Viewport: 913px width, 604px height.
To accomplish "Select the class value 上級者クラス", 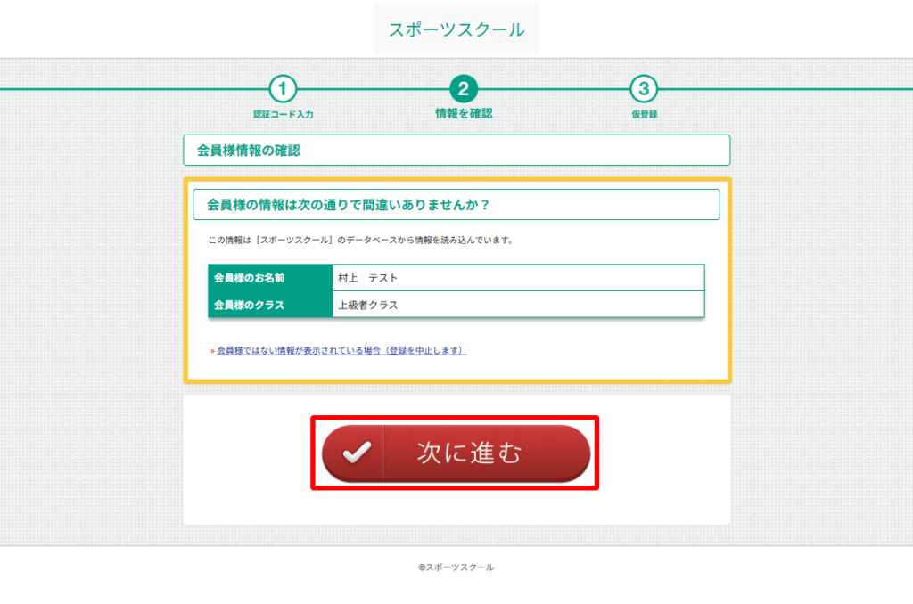I will click(368, 305).
